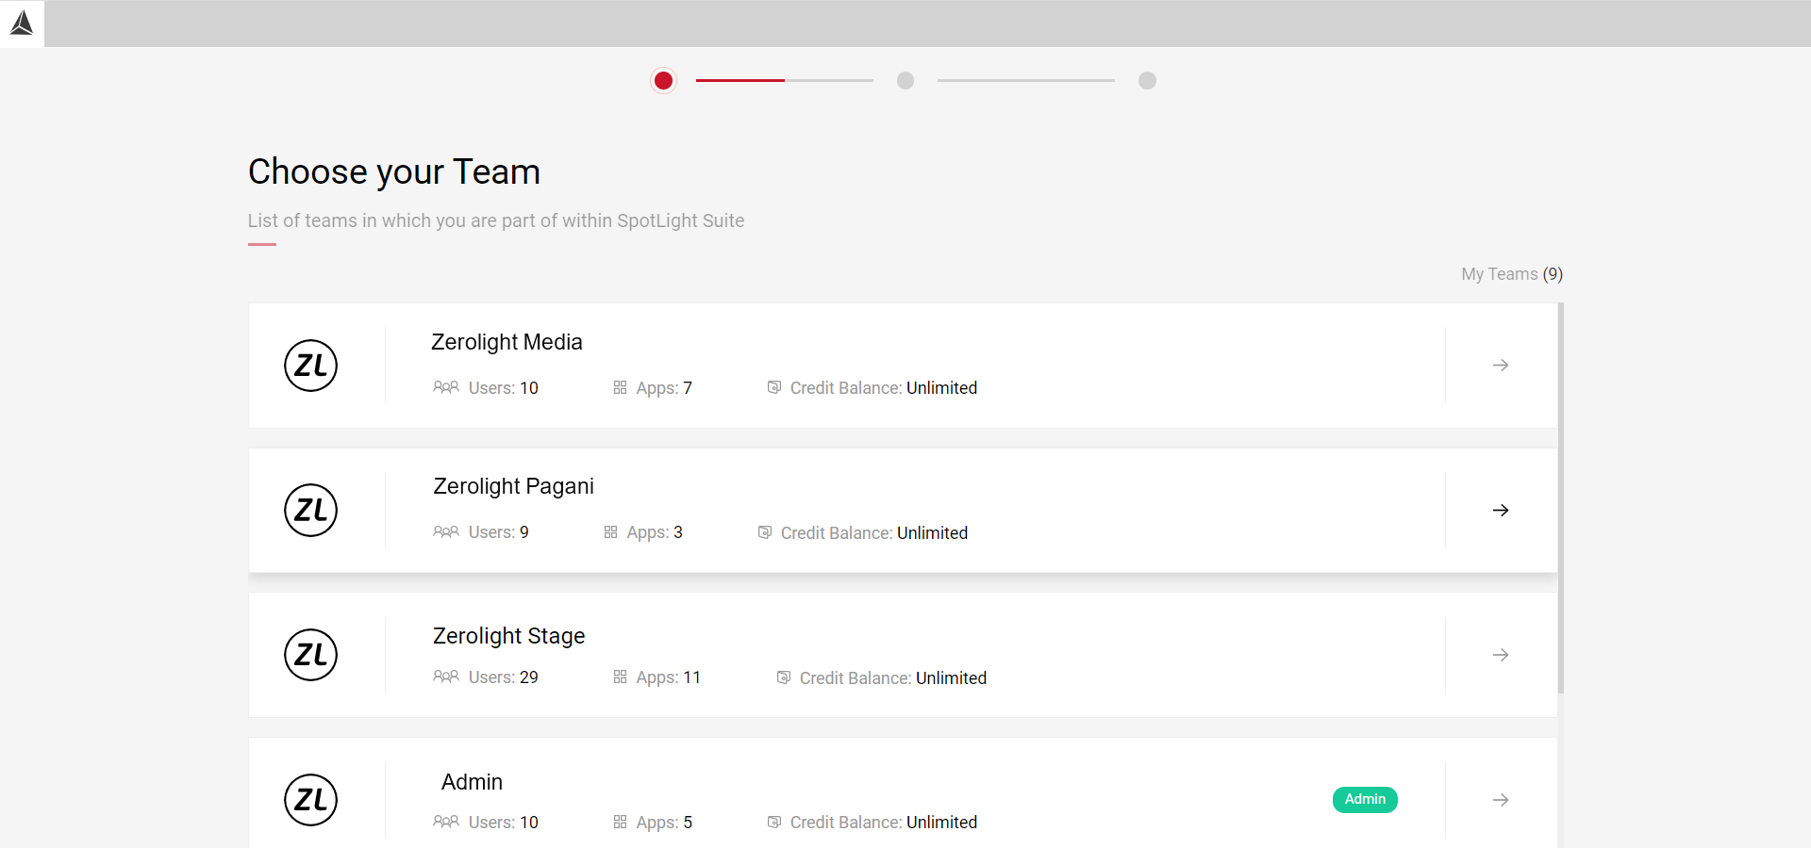The image size is (1811, 848).
Task: Click credit balance icon in Zerolight Pagani row
Action: pyautogui.click(x=765, y=532)
